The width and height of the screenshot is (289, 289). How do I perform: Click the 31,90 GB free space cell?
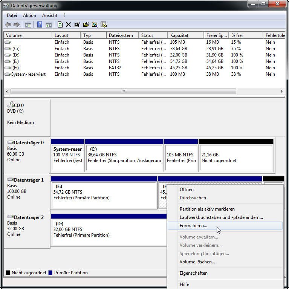(x=214, y=55)
